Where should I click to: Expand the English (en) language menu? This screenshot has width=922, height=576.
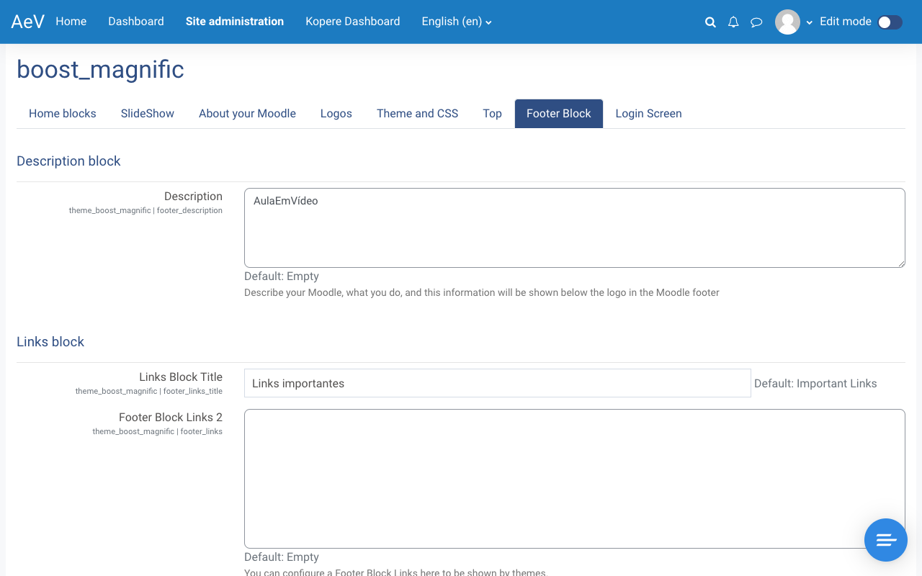point(457,22)
